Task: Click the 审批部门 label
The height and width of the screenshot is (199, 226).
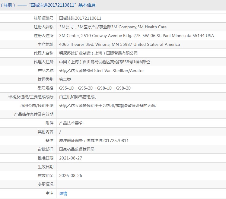Action: coord(46,149)
